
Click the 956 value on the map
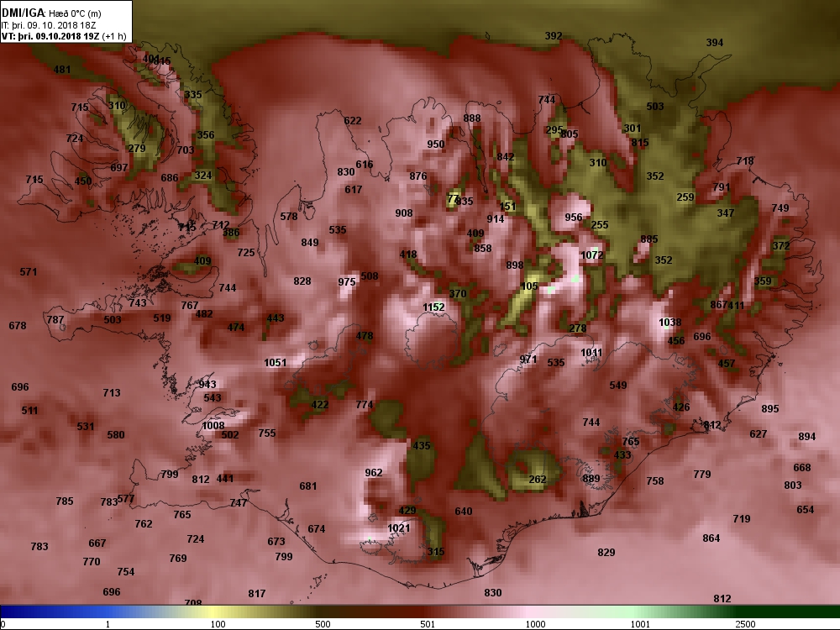[573, 217]
